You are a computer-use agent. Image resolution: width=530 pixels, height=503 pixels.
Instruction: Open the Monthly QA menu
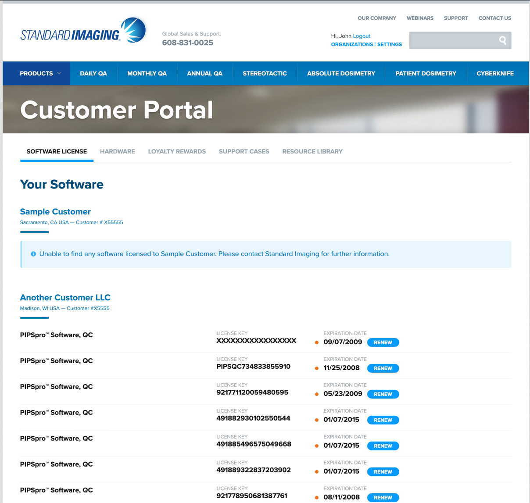[x=147, y=73]
